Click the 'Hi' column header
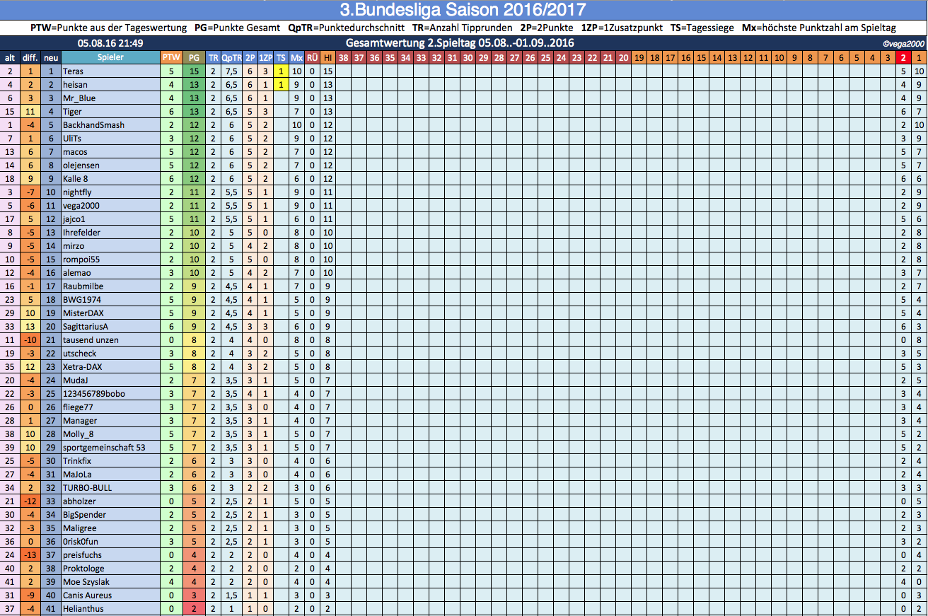This screenshot has width=928, height=616. tap(327, 57)
